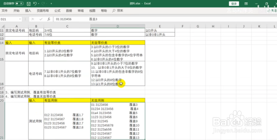Switch to the 开始 tab
This screenshot has width=277, height=140.
tap(16, 11)
